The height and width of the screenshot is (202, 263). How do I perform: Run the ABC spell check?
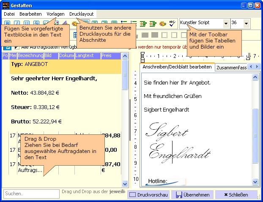[x=172, y=23]
